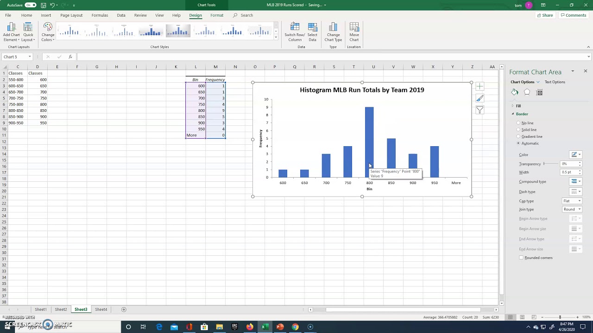Open Quick Layout gallery
The image size is (593, 333).
(x=28, y=32)
